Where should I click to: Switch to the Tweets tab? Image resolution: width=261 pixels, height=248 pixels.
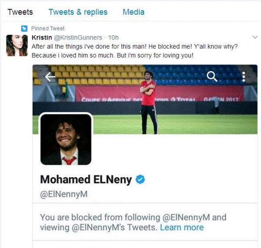(x=20, y=12)
